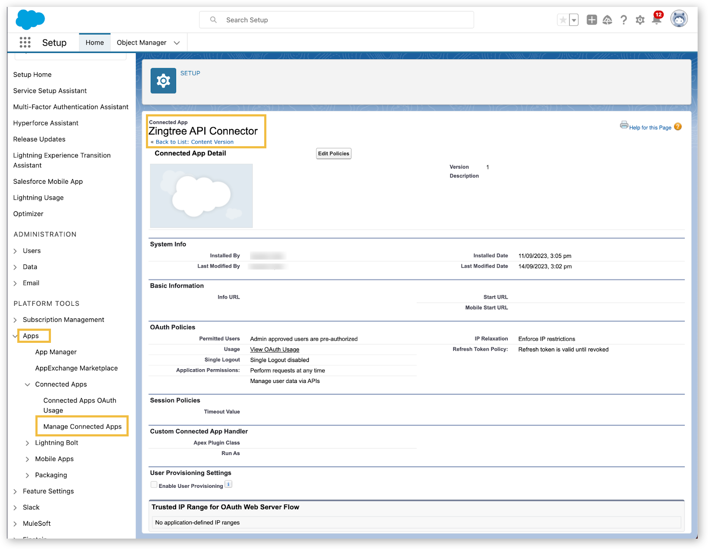Open Release Updates
This screenshot has height=549, width=708.
[x=39, y=139]
